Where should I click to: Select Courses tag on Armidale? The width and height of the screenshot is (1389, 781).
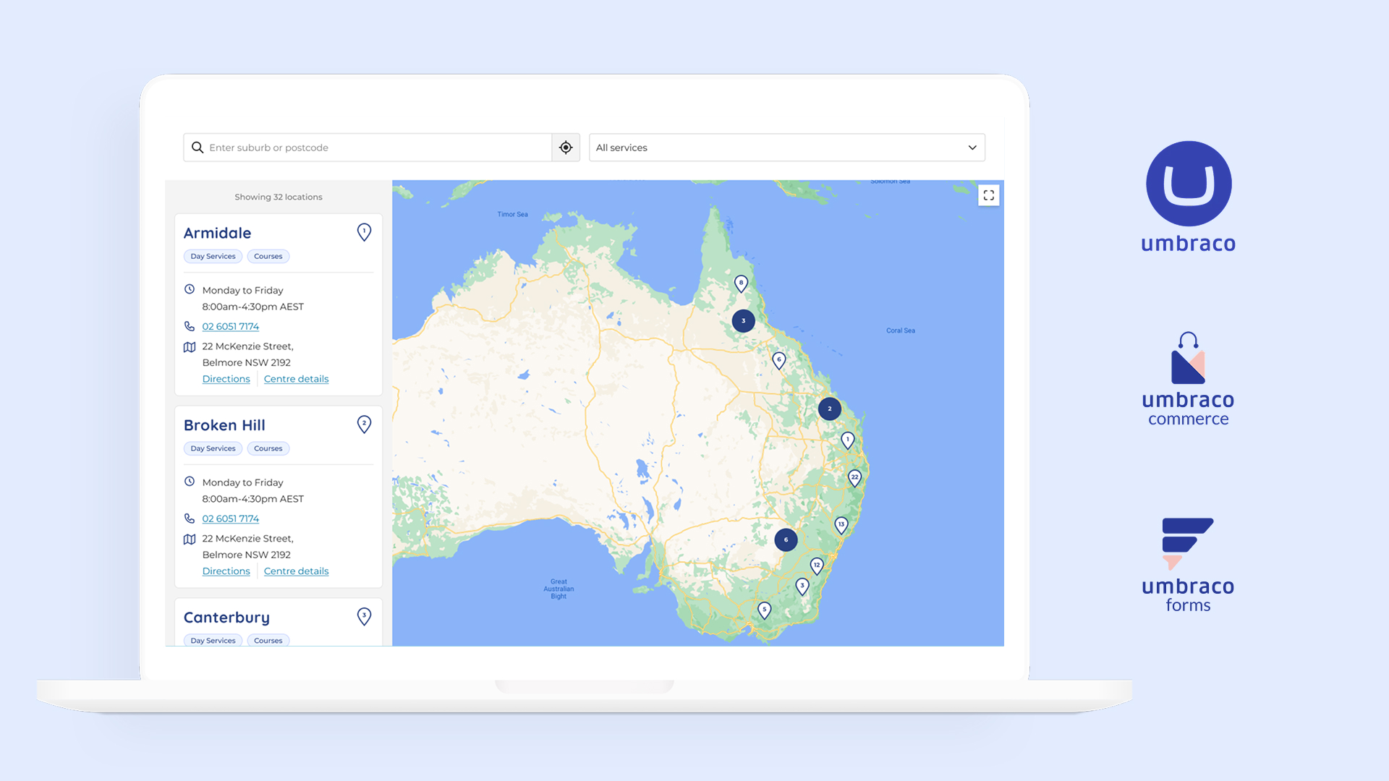click(268, 256)
